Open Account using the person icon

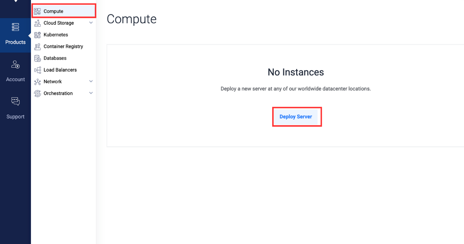[x=15, y=64]
